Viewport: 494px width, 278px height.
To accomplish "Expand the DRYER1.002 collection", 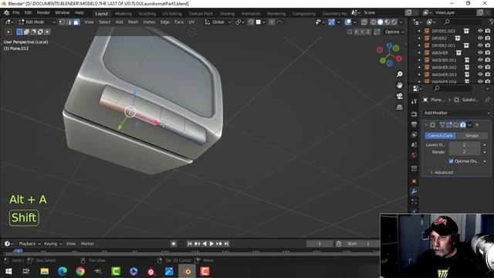I will point(419,31).
